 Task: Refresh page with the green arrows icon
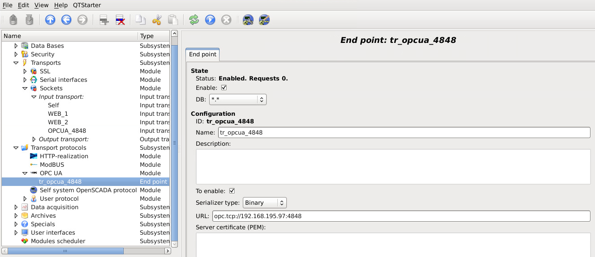[194, 20]
